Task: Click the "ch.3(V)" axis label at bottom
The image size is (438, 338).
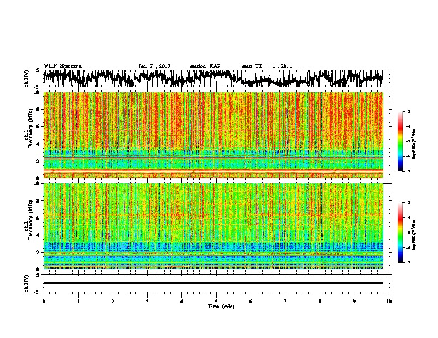Action: pyautogui.click(x=26, y=283)
